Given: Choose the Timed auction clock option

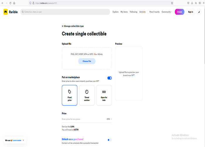Looking at the screenshot, I should (87, 95).
